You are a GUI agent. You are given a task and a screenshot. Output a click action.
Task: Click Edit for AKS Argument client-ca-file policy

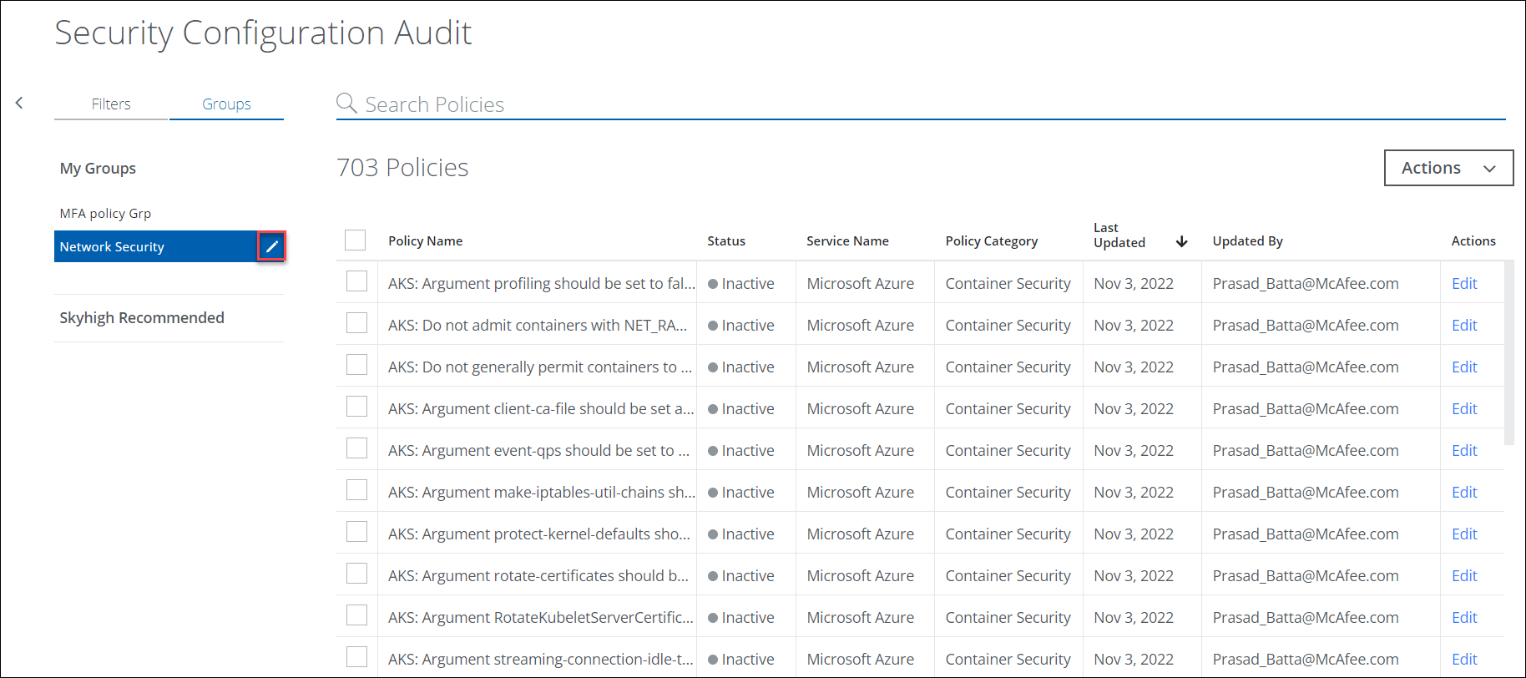point(1463,409)
